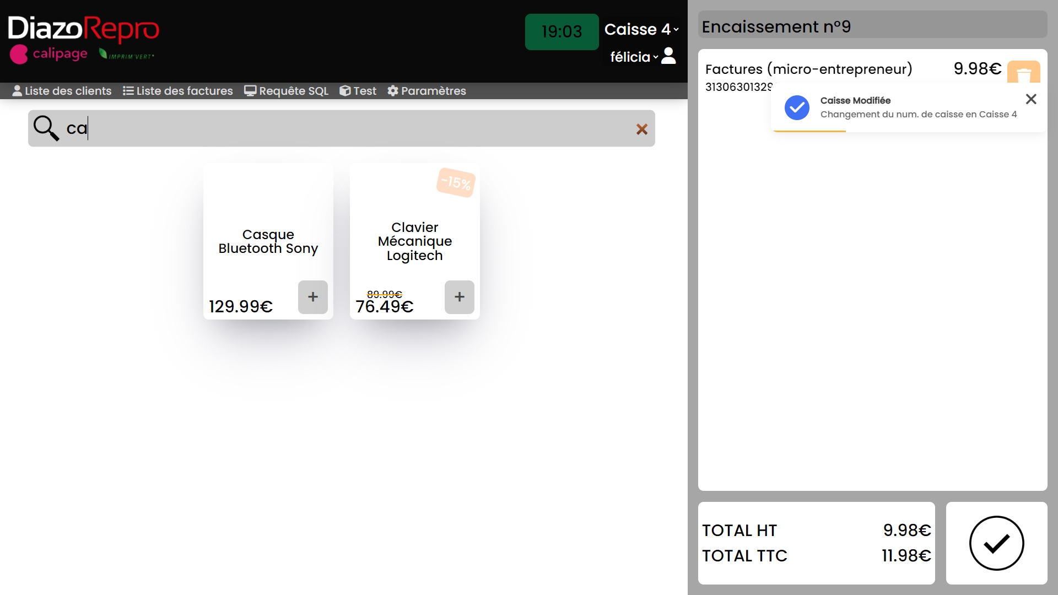Go to Requête SQL page

pos(286,91)
